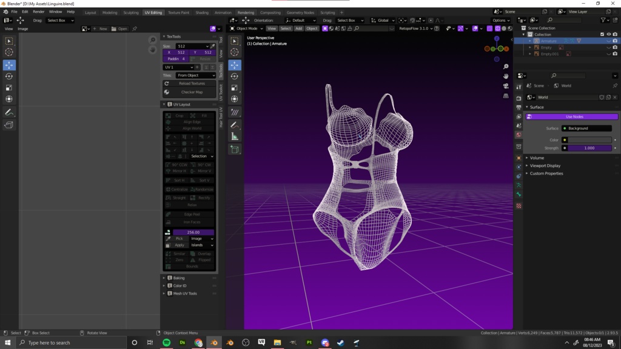The height and width of the screenshot is (349, 621).
Task: Click the proportional editing icon in the header
Action: 431,20
